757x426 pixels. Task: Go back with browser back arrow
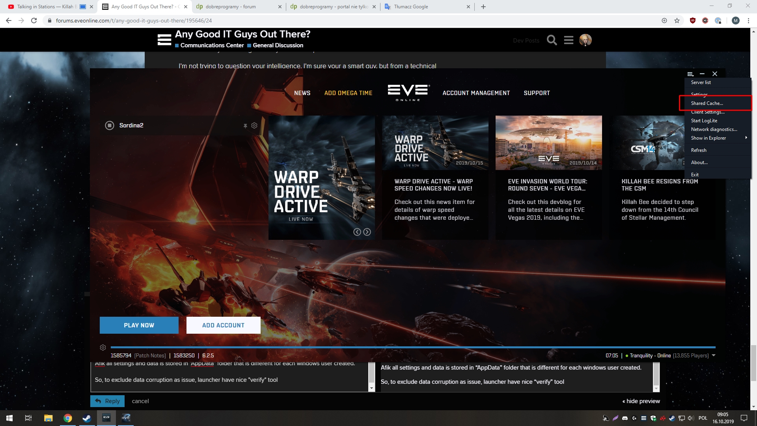point(9,21)
